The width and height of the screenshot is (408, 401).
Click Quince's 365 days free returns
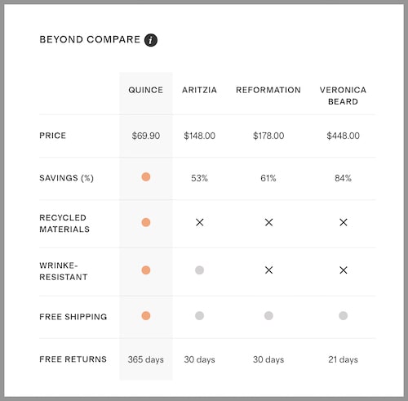146,359
